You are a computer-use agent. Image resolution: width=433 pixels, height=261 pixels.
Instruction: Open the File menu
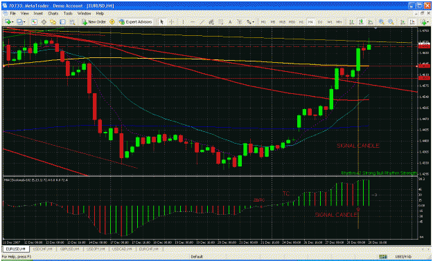12,13
